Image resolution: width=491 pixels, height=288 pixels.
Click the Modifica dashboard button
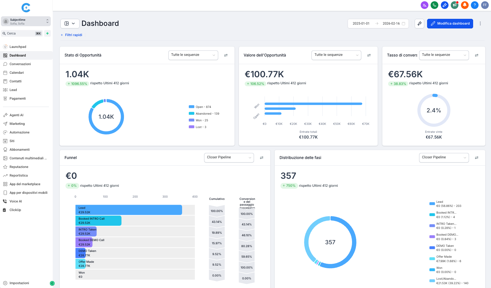450,23
